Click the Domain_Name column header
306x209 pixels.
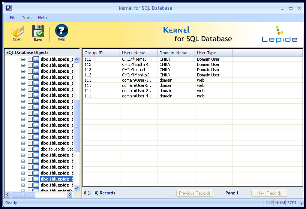click(x=176, y=53)
